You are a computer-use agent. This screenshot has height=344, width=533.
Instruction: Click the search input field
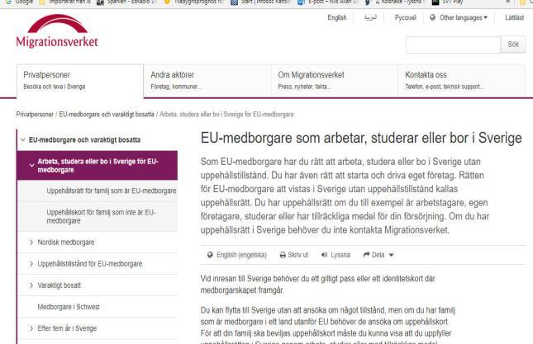(453, 45)
